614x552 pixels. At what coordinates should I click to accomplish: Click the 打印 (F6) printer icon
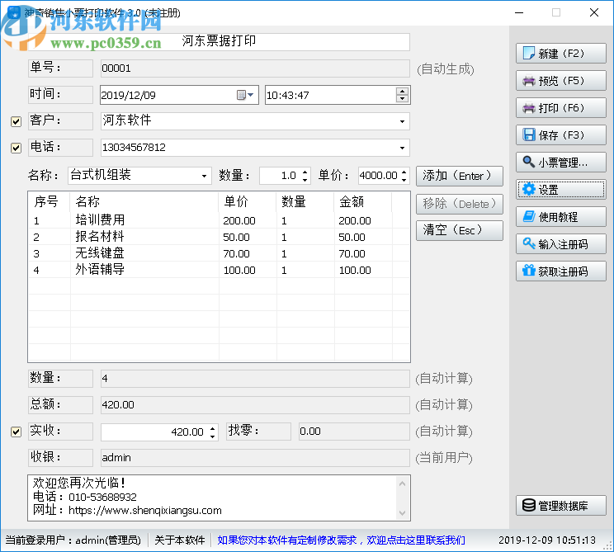529,108
